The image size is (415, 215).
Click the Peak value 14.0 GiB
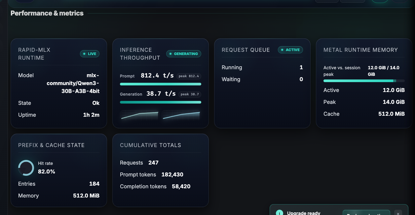[394, 102]
